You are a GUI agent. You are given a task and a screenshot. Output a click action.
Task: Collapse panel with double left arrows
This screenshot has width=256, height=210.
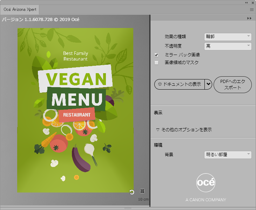click(x=247, y=2)
